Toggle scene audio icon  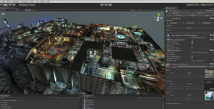coord(33,10)
